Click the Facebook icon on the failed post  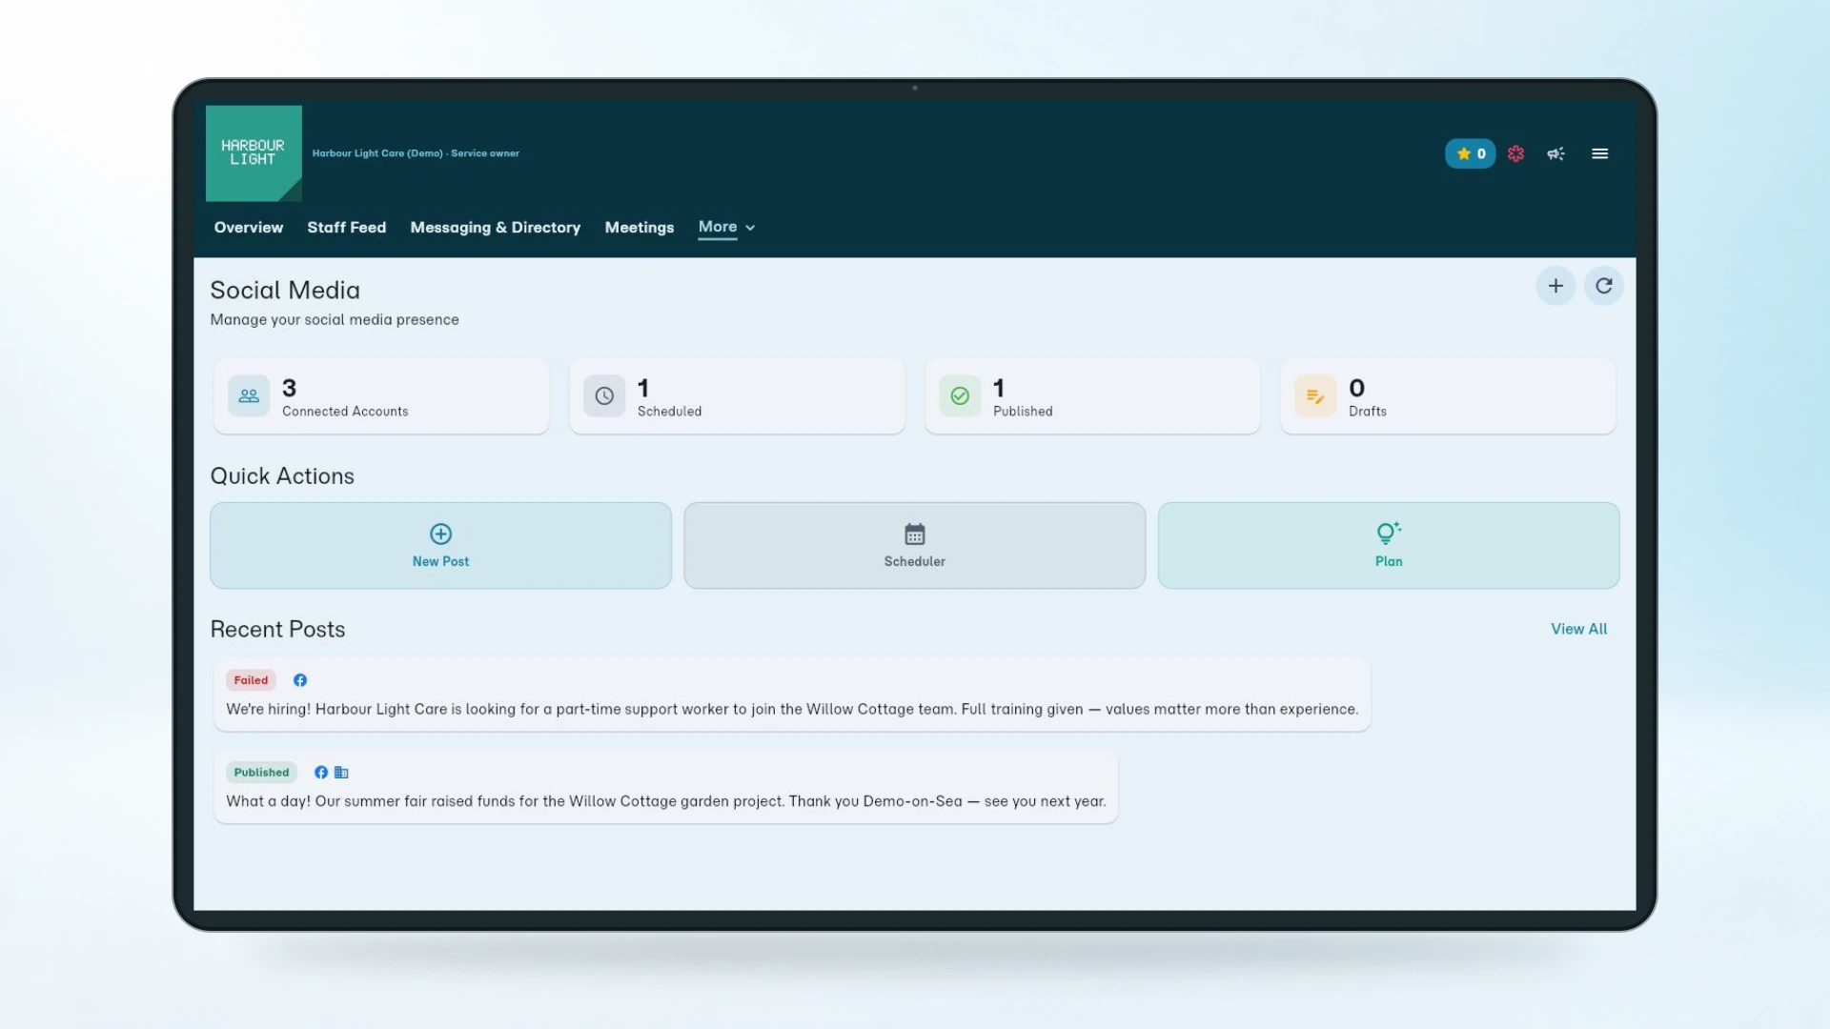pyautogui.click(x=300, y=680)
